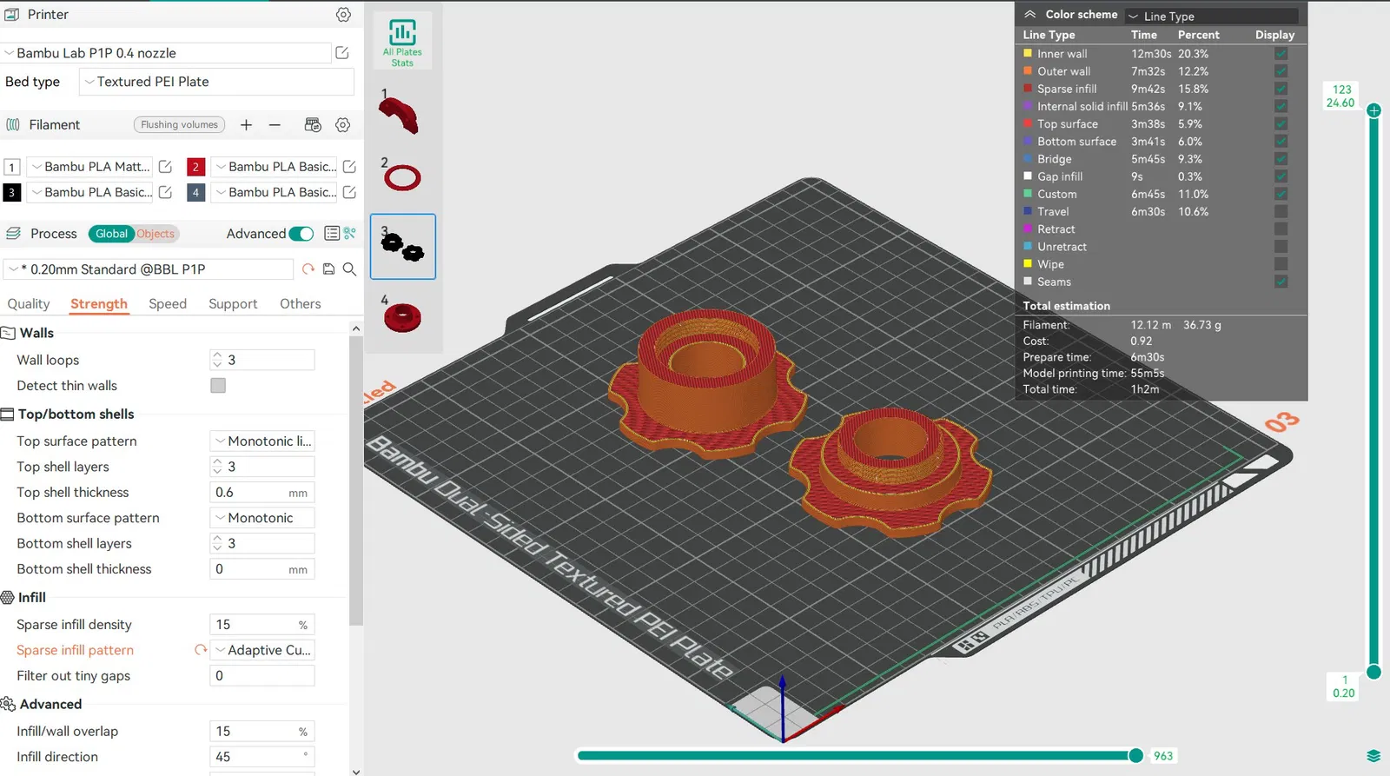Show Travel lines in display
The height and width of the screenshot is (776, 1390).
click(x=1281, y=211)
